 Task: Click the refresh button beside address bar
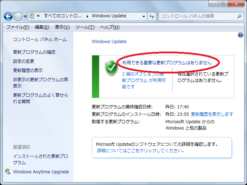click(x=152, y=16)
